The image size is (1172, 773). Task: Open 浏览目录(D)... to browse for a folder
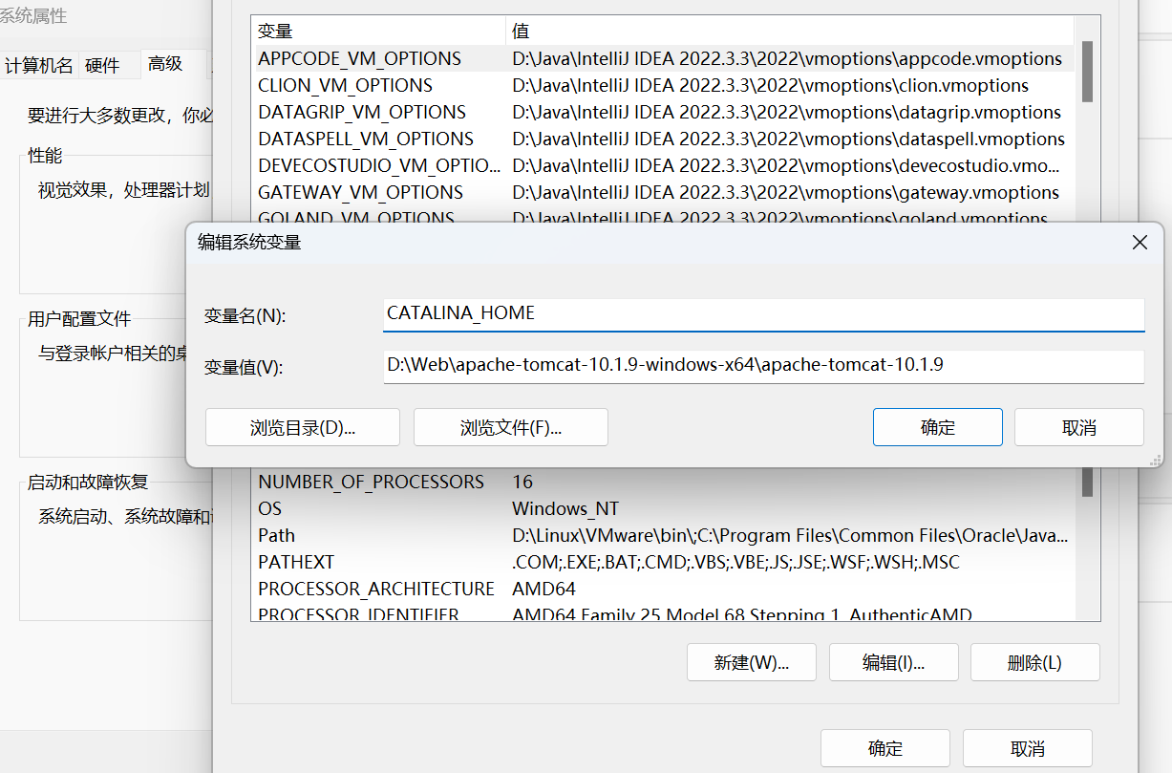[x=303, y=427]
